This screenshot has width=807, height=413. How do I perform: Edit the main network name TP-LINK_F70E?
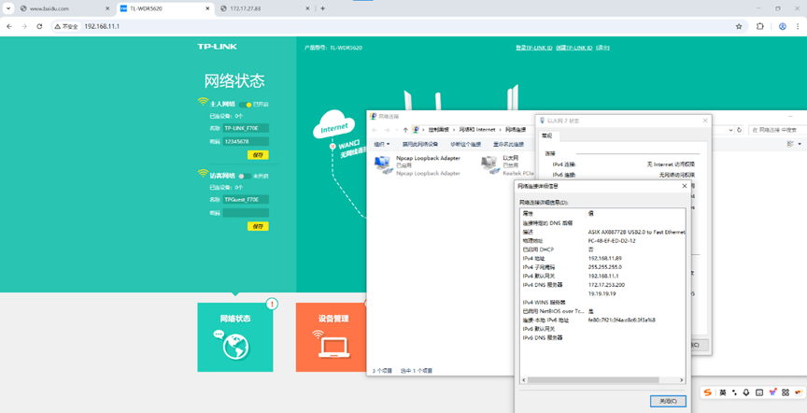point(246,128)
